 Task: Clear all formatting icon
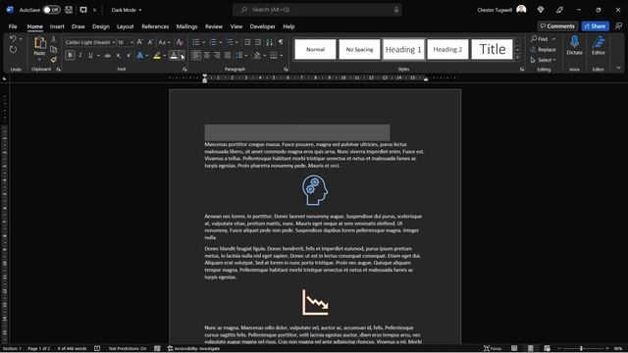(180, 42)
